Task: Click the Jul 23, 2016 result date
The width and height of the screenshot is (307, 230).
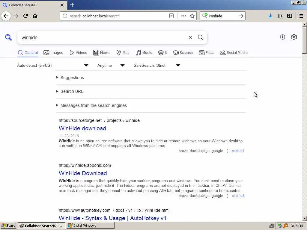Action: pyautogui.click(x=69, y=136)
